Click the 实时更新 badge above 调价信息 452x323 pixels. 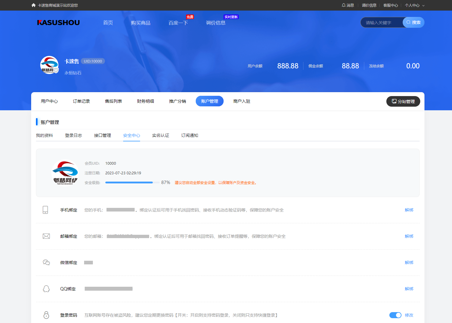pos(231,17)
